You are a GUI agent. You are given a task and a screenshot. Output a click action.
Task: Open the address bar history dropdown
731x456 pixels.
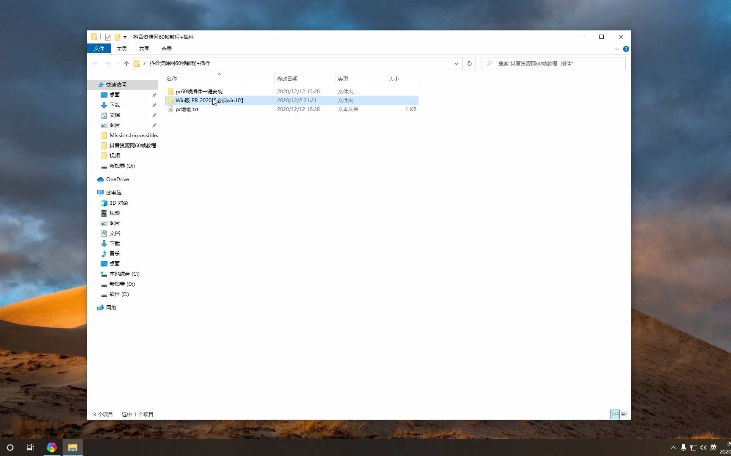point(456,64)
